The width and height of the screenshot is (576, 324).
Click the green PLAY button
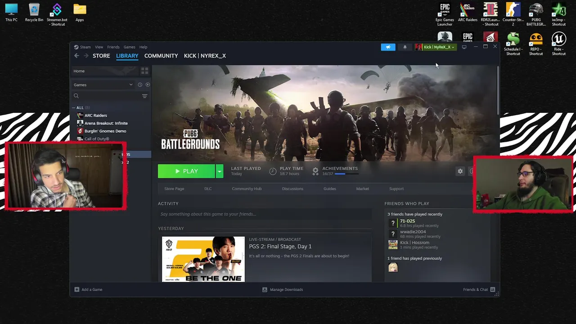point(187,171)
